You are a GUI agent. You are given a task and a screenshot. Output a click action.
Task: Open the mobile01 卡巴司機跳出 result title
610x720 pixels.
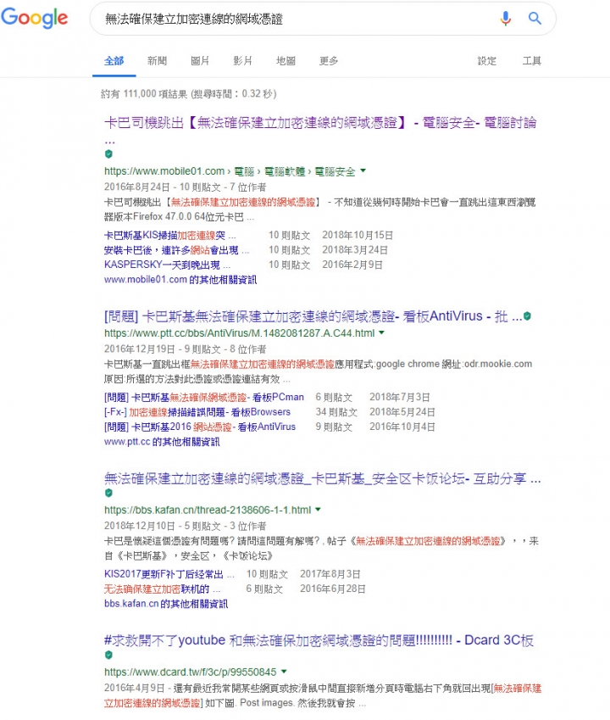(x=320, y=123)
